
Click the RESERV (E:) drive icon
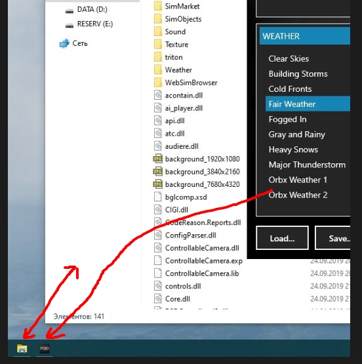[x=69, y=26]
